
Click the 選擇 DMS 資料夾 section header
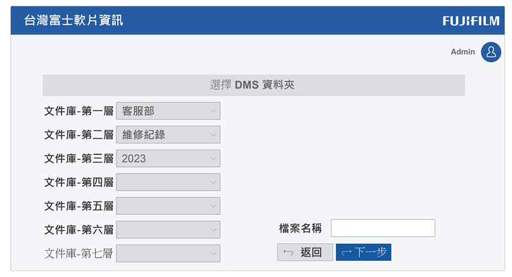[x=253, y=85]
